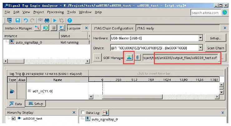
Task: Click the Search altera.com field
Action: [x=206, y=13]
